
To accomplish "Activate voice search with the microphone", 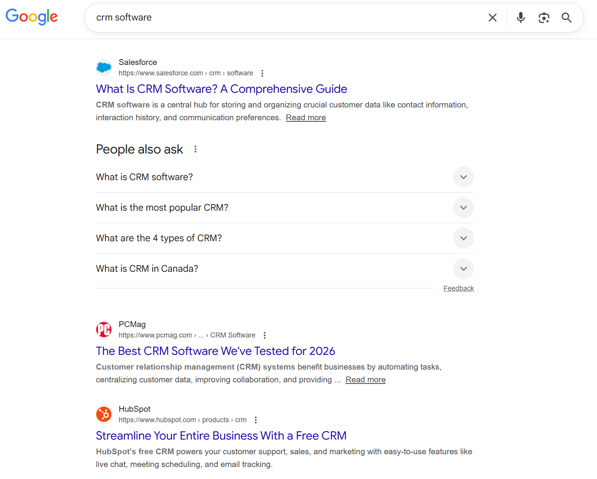I will (x=520, y=17).
